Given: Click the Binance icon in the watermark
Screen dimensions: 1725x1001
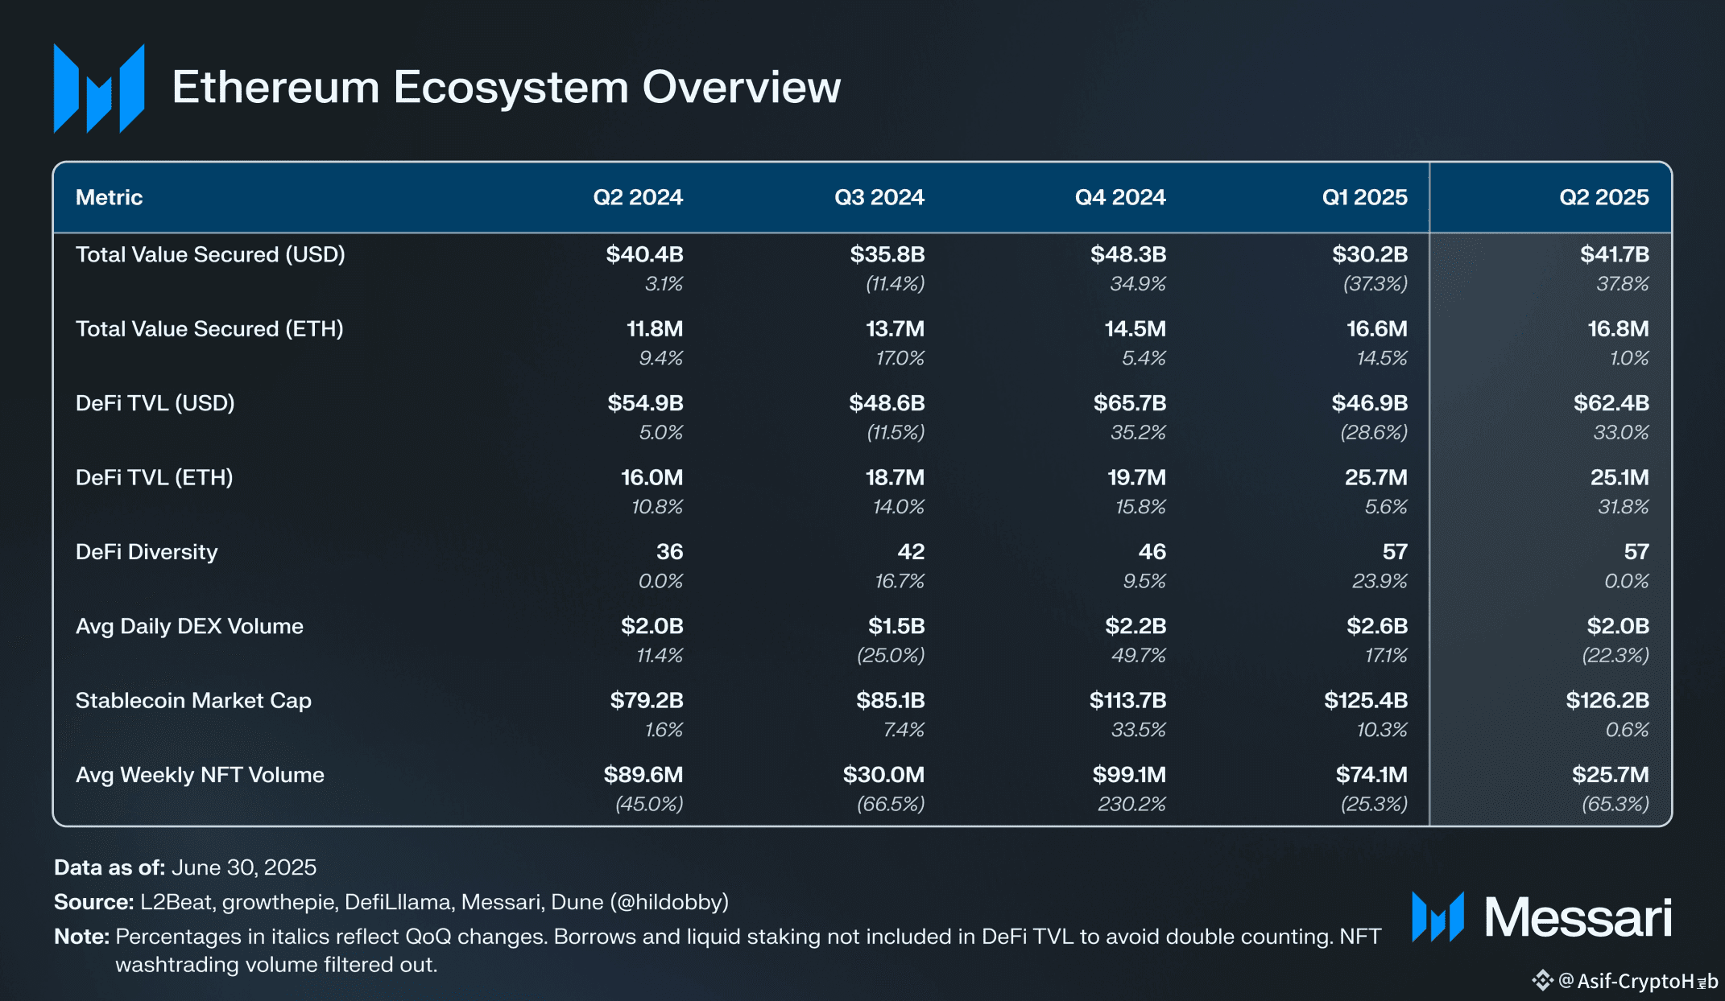Looking at the screenshot, I should [x=1541, y=980].
